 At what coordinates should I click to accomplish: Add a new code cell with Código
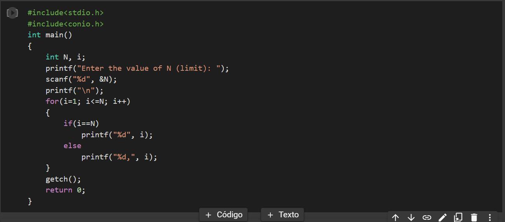tap(224, 215)
